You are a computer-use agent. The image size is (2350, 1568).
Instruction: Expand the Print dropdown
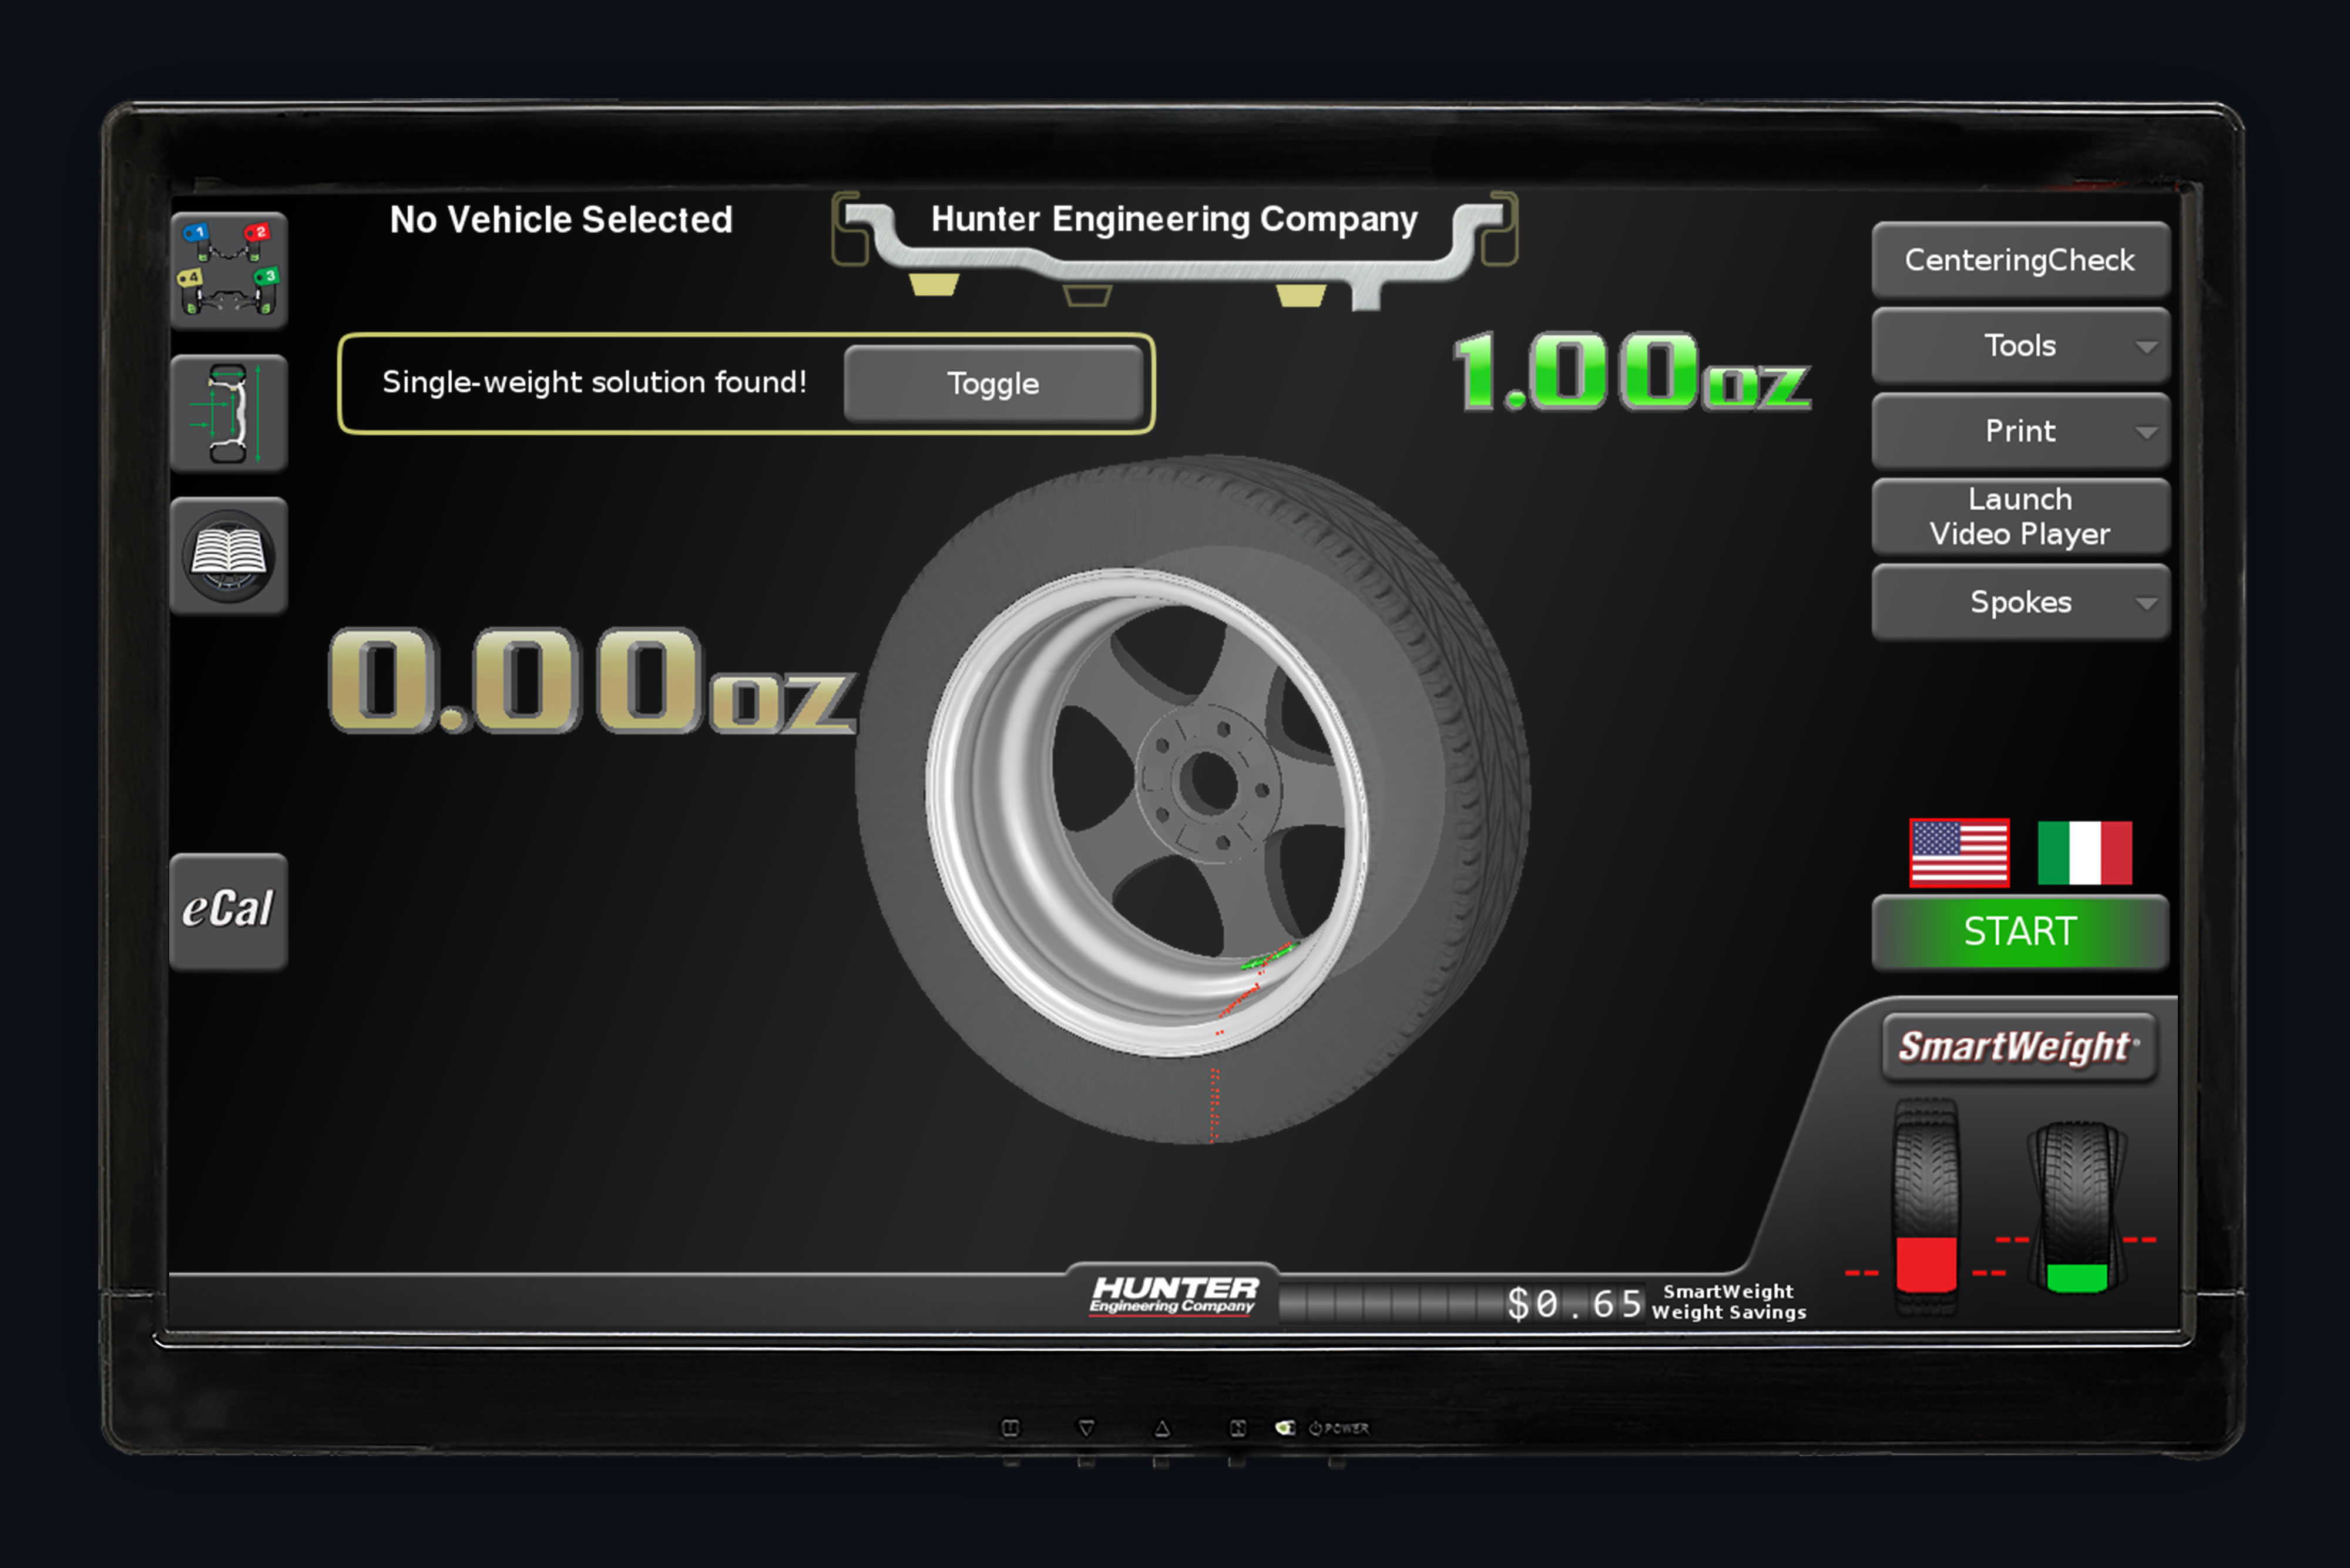point(2020,431)
